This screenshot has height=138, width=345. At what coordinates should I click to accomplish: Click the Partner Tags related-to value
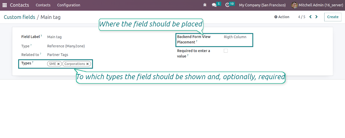point(58,55)
